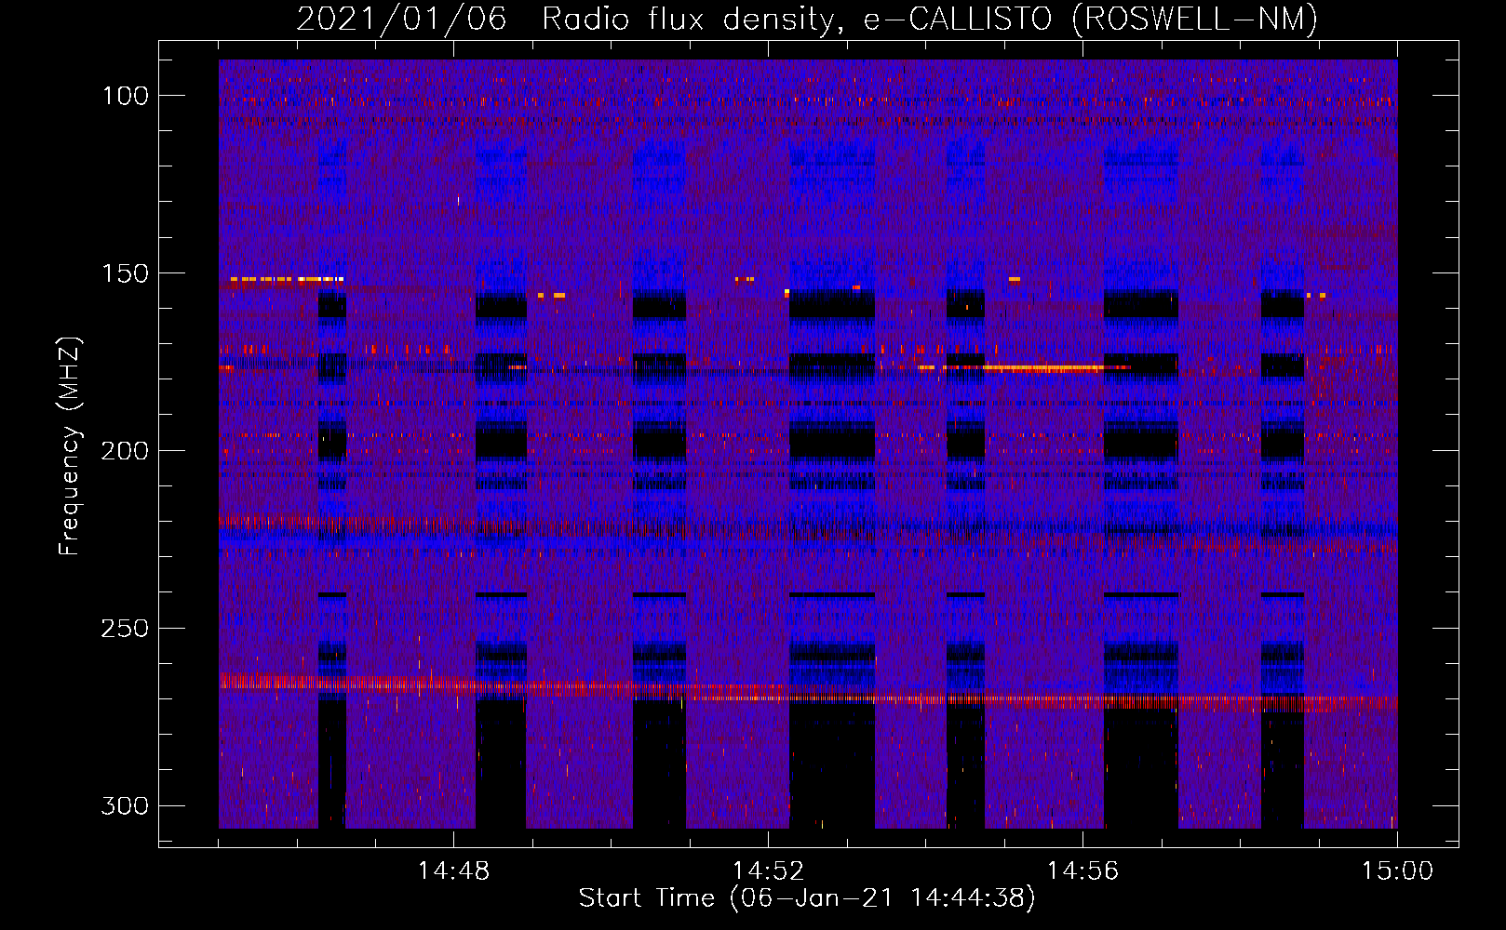Click the Frequency (MHZ) axis label
The width and height of the screenshot is (1506, 930).
coord(70,445)
